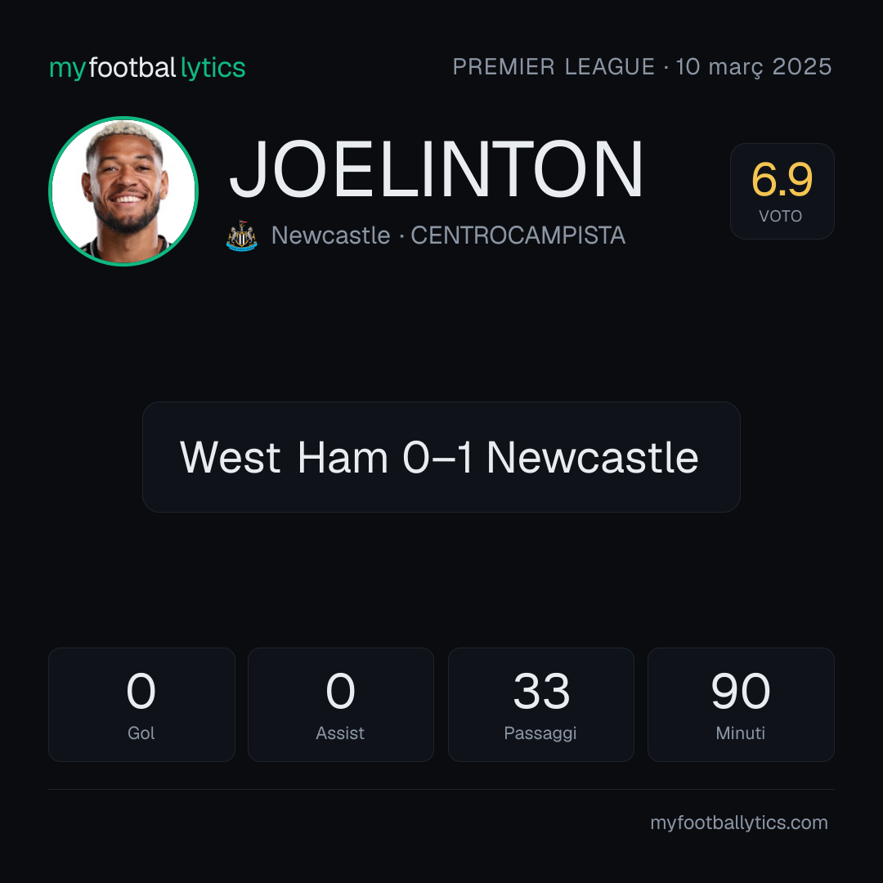Image resolution: width=883 pixels, height=883 pixels.
Task: Click the yellow 6.9 rating number
Action: (x=782, y=180)
